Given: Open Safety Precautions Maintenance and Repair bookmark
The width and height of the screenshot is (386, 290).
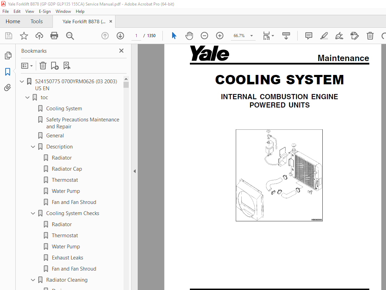Looking at the screenshot, I should (x=83, y=123).
